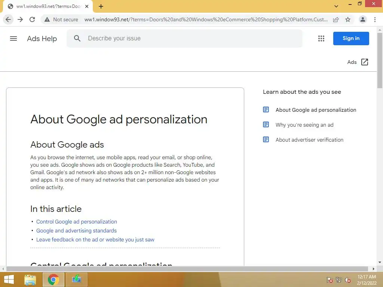Click the document icon beside About advertiser verification
This screenshot has width=383, height=287.
(266, 139)
